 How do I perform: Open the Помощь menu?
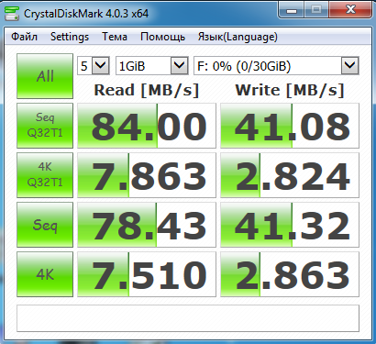click(162, 37)
